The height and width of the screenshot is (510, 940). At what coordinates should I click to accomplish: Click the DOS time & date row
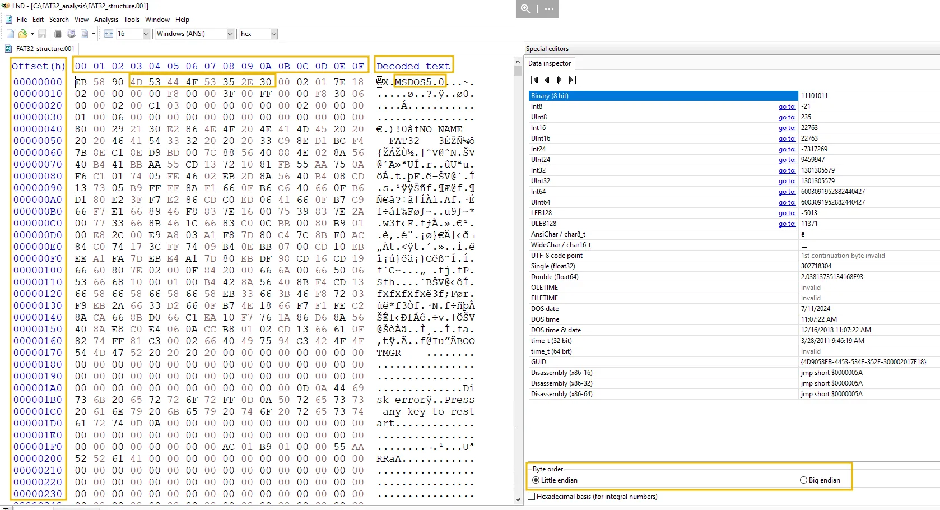(x=734, y=330)
